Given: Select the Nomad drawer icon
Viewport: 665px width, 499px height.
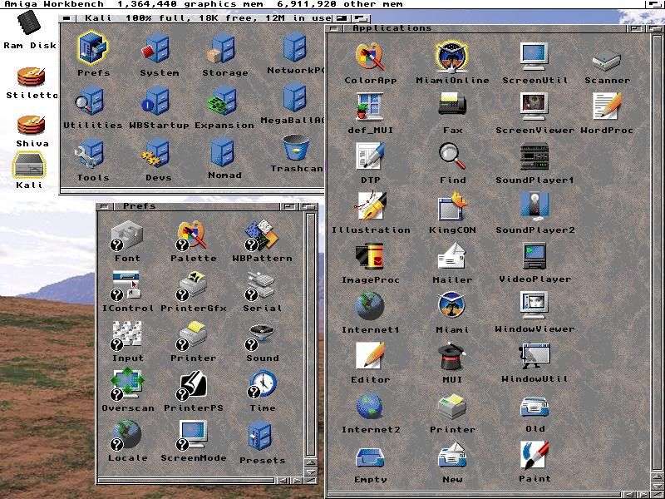Looking at the screenshot, I should pos(223,152).
